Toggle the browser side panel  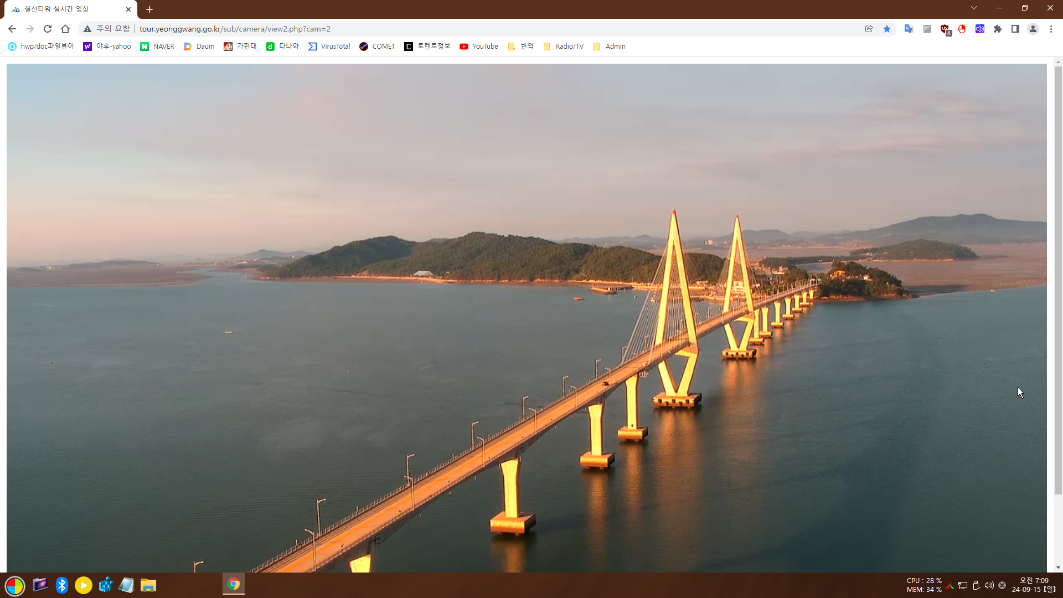(1015, 29)
